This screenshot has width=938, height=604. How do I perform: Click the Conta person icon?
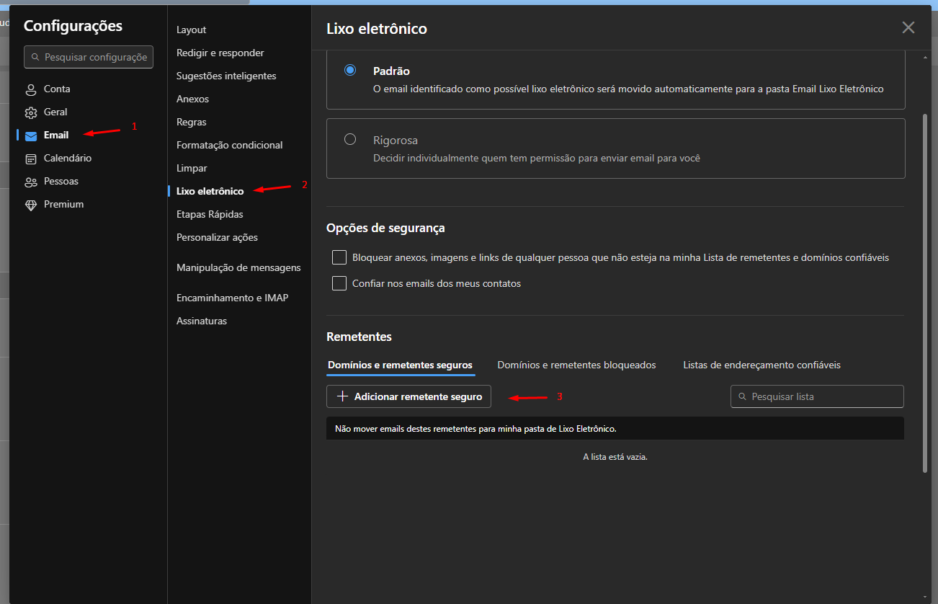(30, 89)
